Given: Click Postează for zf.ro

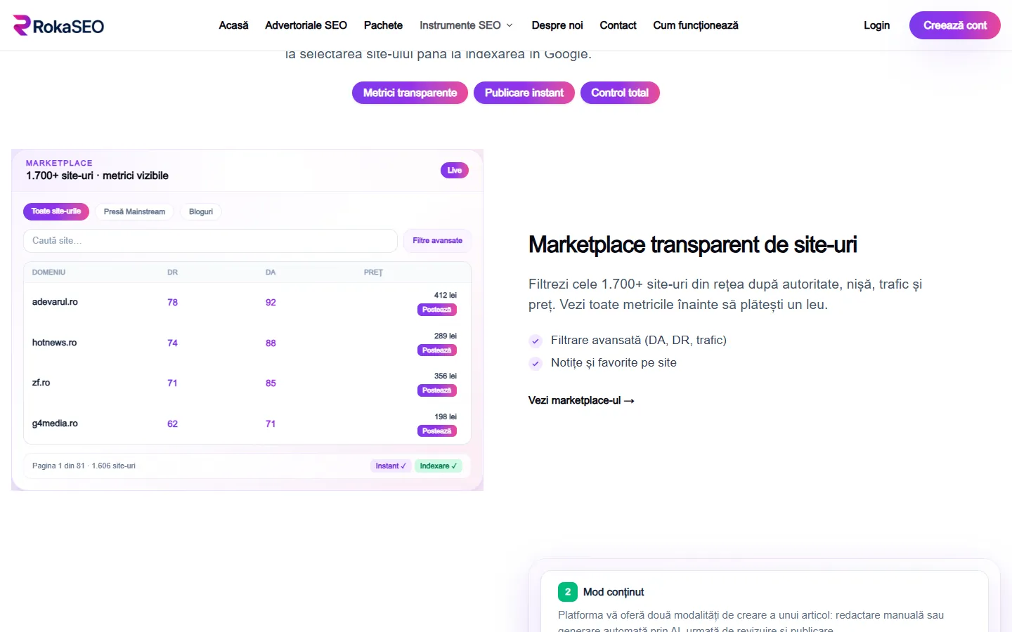Looking at the screenshot, I should pyautogui.click(x=437, y=390).
